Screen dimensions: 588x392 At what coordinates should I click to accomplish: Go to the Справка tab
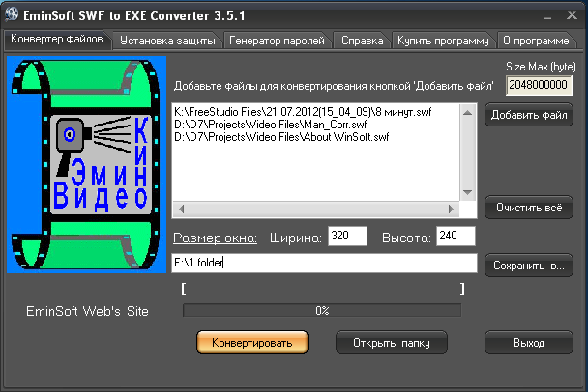coord(363,41)
